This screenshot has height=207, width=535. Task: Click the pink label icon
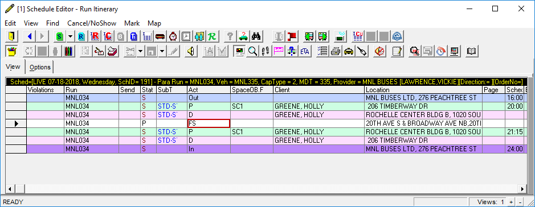[279, 51]
